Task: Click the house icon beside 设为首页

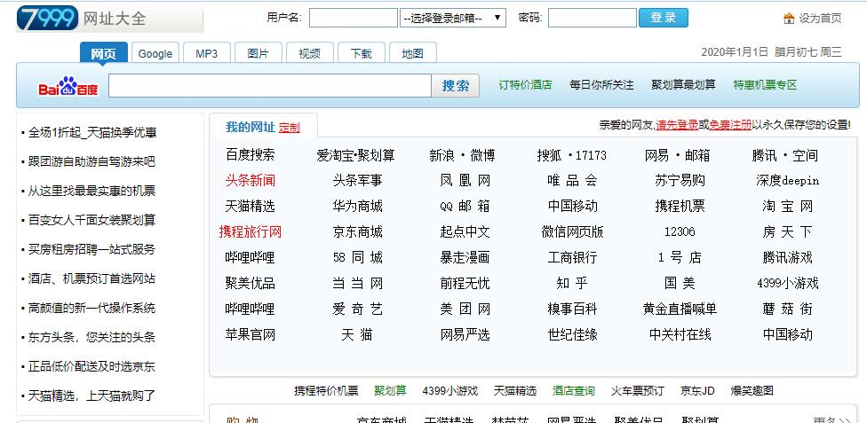Action: point(789,19)
